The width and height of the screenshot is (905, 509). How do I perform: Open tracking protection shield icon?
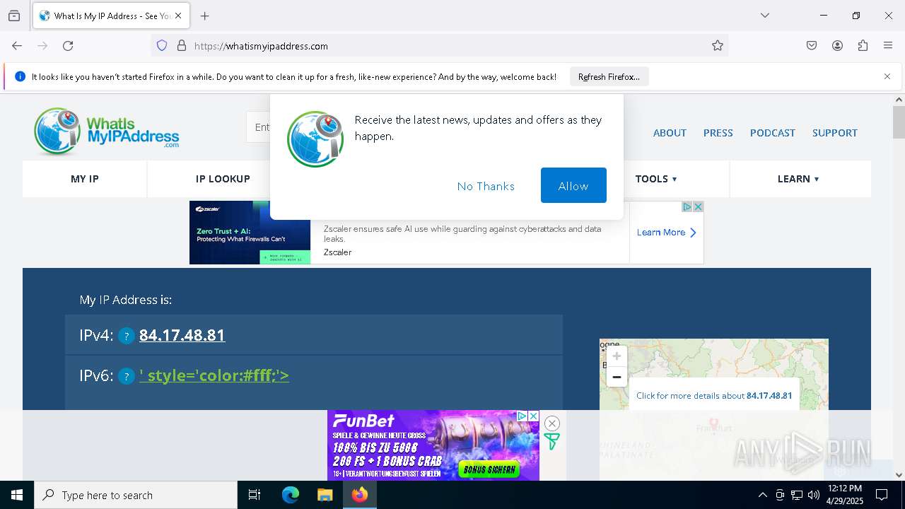coord(162,46)
